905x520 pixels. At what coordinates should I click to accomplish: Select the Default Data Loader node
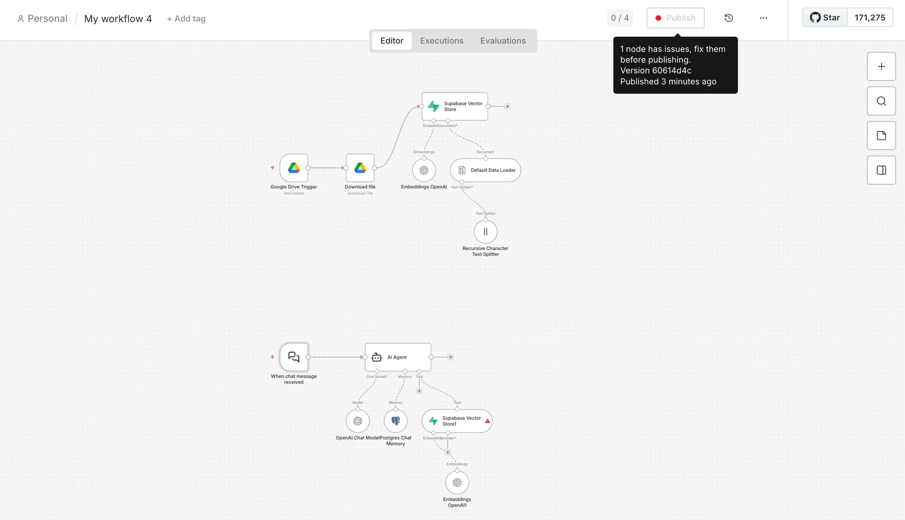pos(485,170)
